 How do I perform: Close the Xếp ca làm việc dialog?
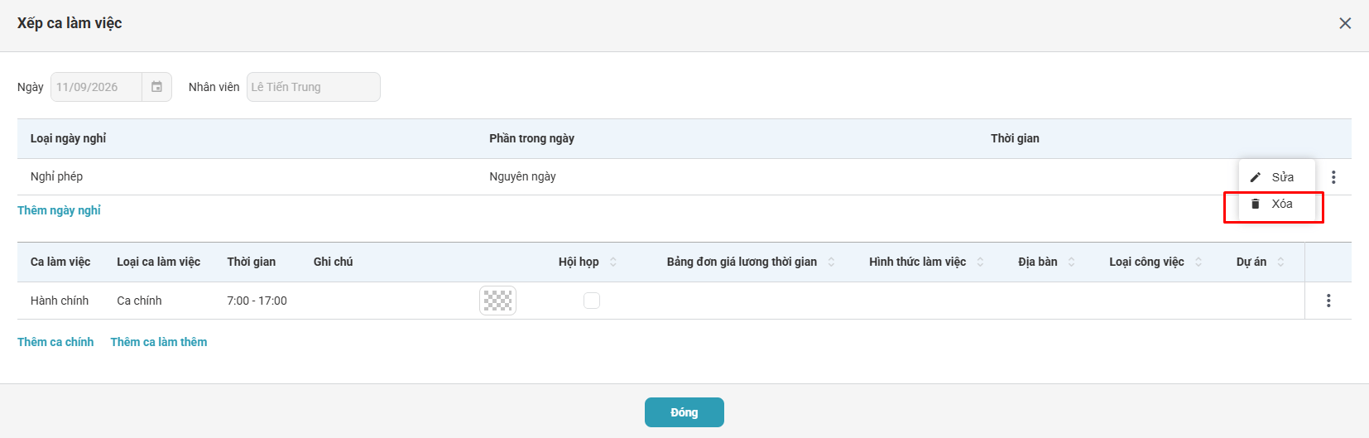1345,23
